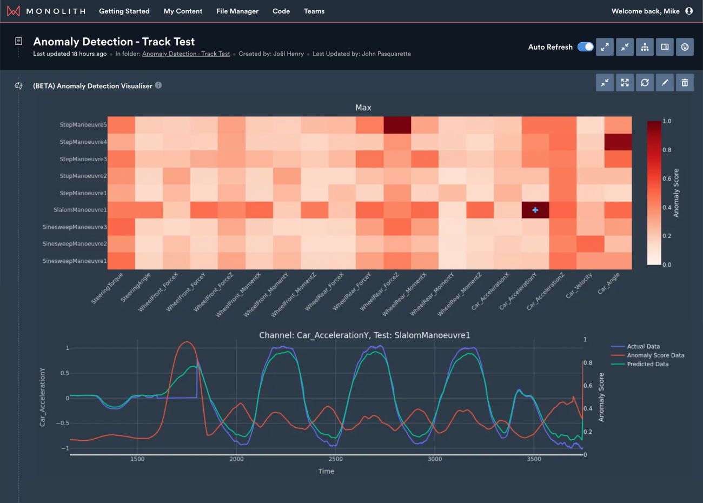
Task: Open the My Content menu
Action: (183, 11)
